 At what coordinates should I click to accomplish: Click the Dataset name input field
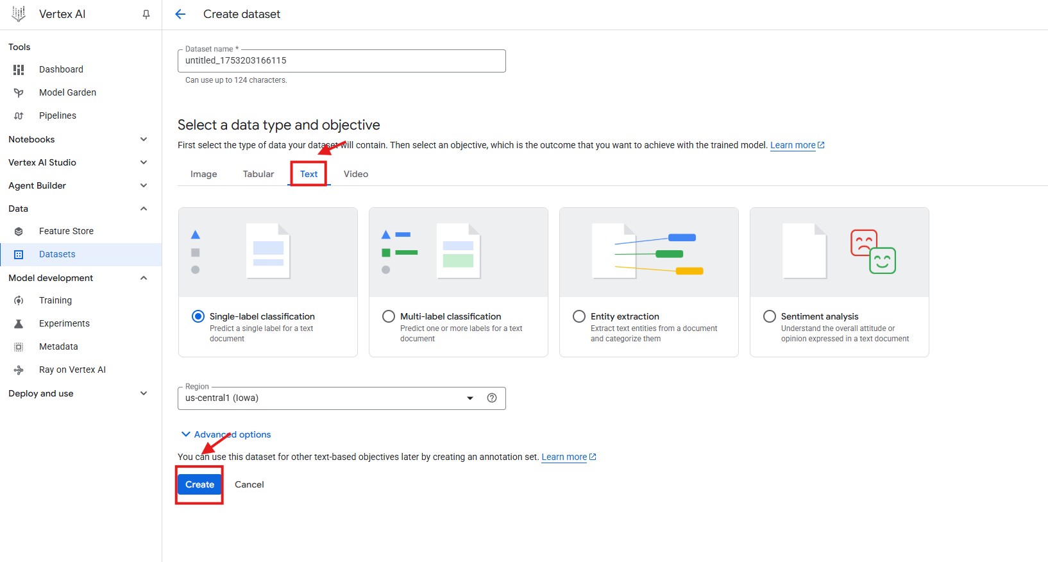[x=341, y=61]
